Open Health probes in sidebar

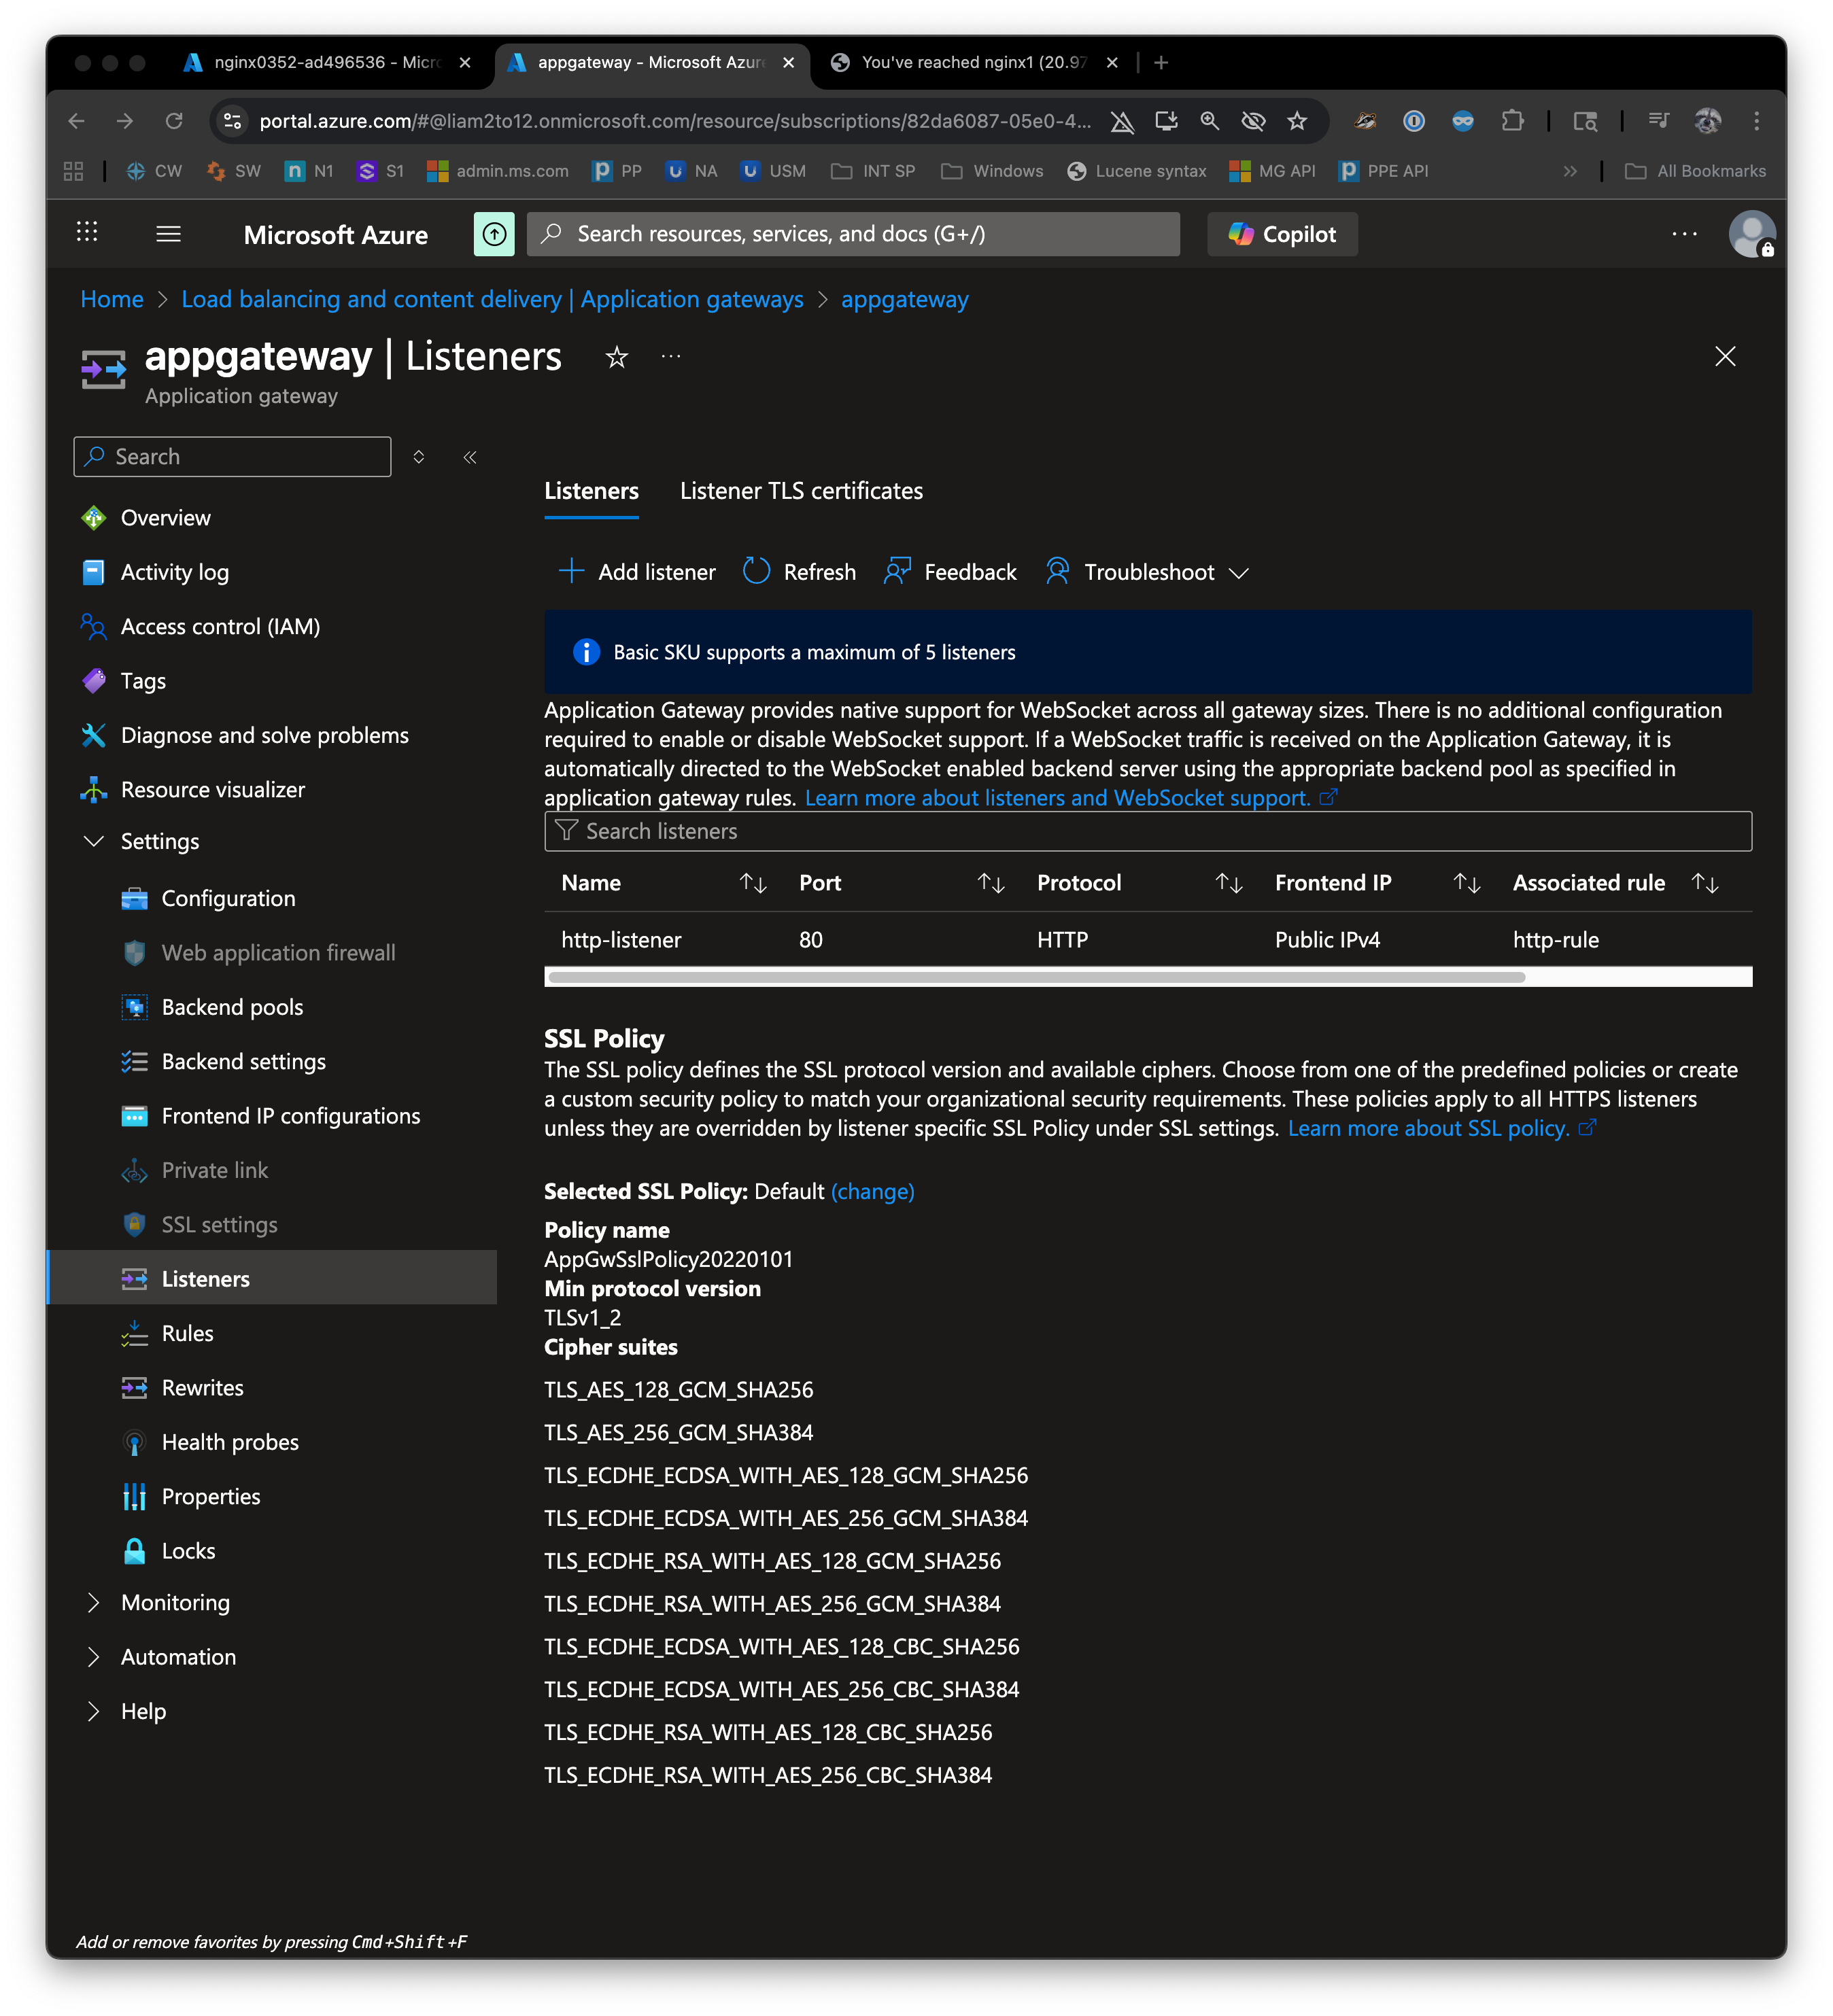(x=230, y=1442)
